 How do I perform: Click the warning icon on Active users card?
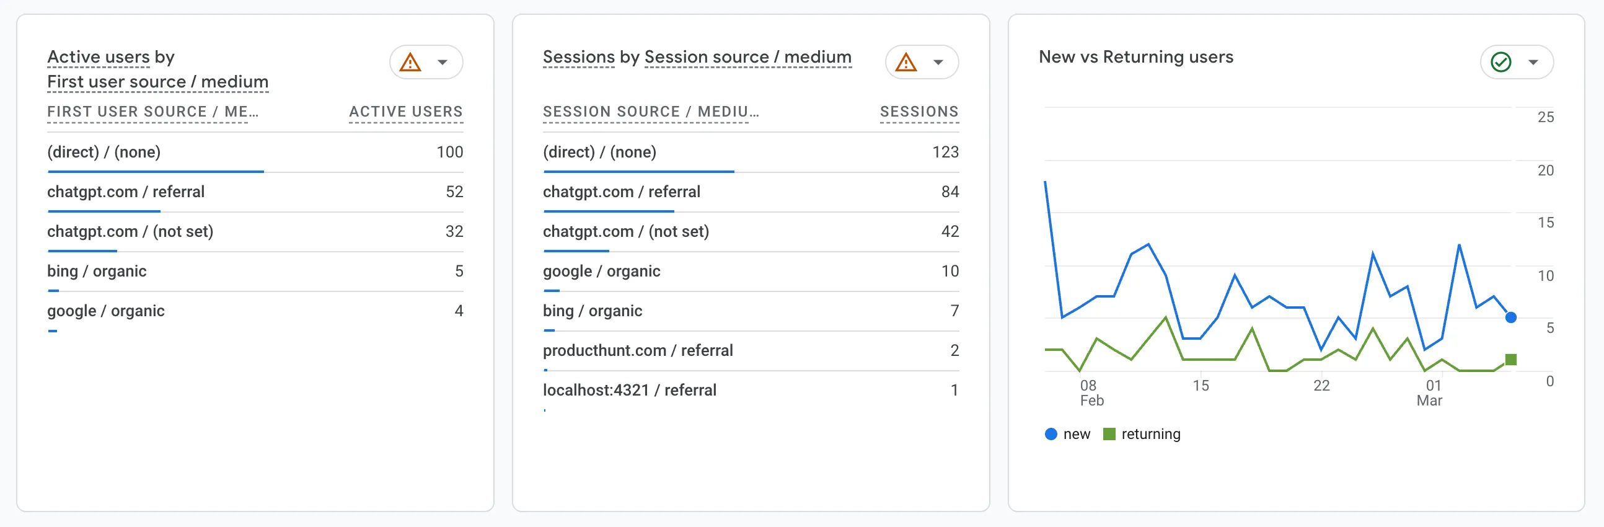pyautogui.click(x=410, y=61)
